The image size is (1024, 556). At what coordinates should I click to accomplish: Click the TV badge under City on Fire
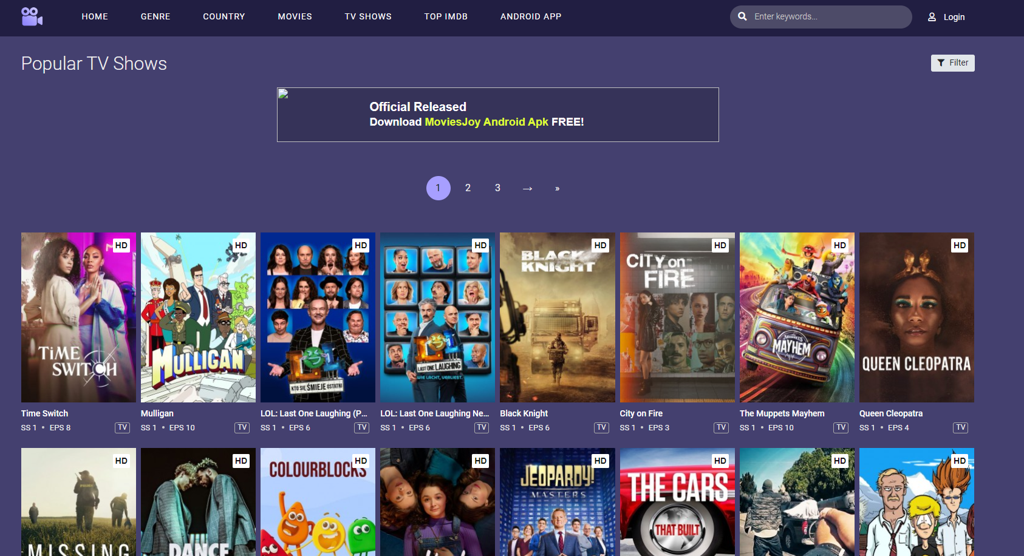[x=721, y=427]
